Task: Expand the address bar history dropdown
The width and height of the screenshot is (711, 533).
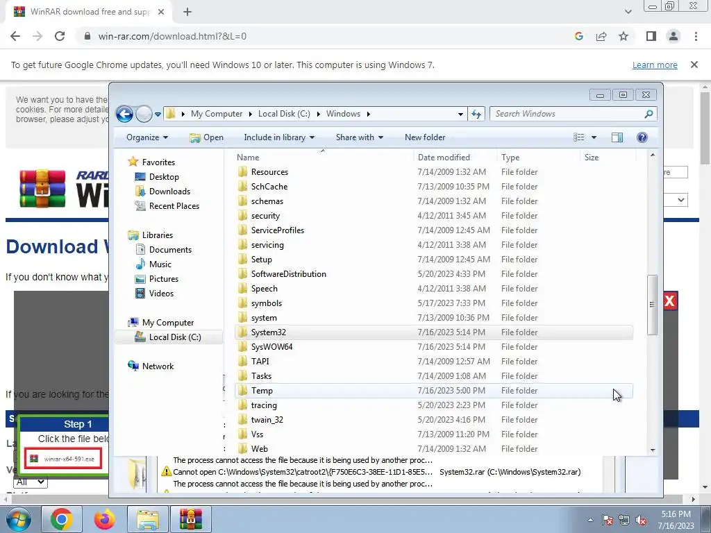Action: tap(460, 115)
